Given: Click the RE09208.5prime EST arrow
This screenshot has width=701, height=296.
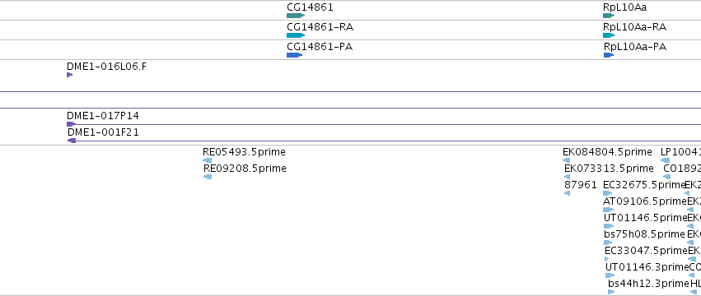Looking at the screenshot, I should coord(208,177).
